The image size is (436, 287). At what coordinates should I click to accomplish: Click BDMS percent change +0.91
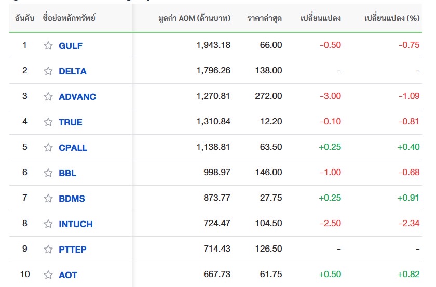408,198
